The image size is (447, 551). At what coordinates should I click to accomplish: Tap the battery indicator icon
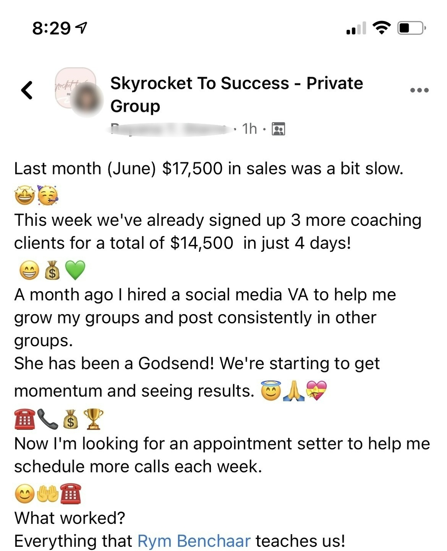412,28
